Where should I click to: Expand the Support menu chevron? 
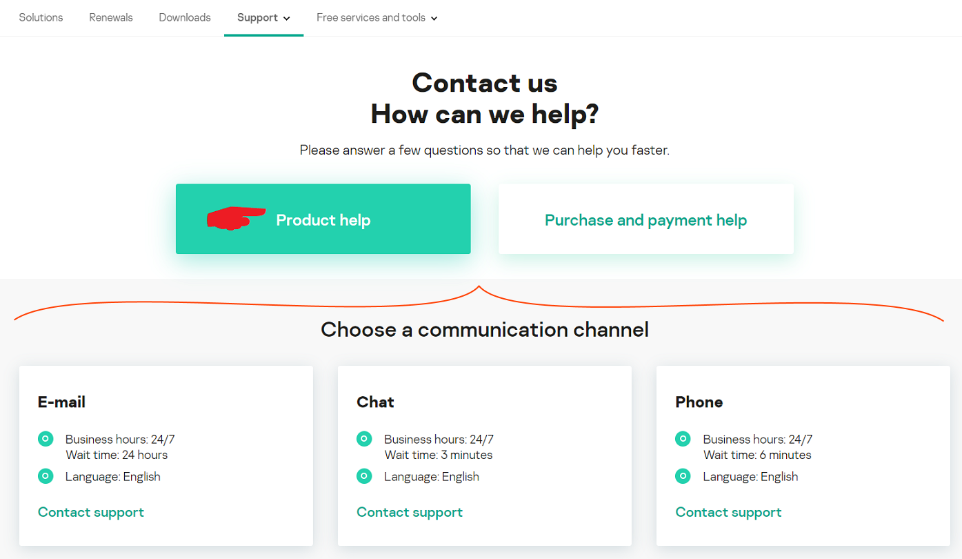(287, 18)
